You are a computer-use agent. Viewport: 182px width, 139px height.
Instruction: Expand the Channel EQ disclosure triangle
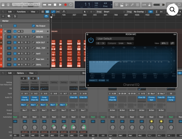(x=88, y=85)
